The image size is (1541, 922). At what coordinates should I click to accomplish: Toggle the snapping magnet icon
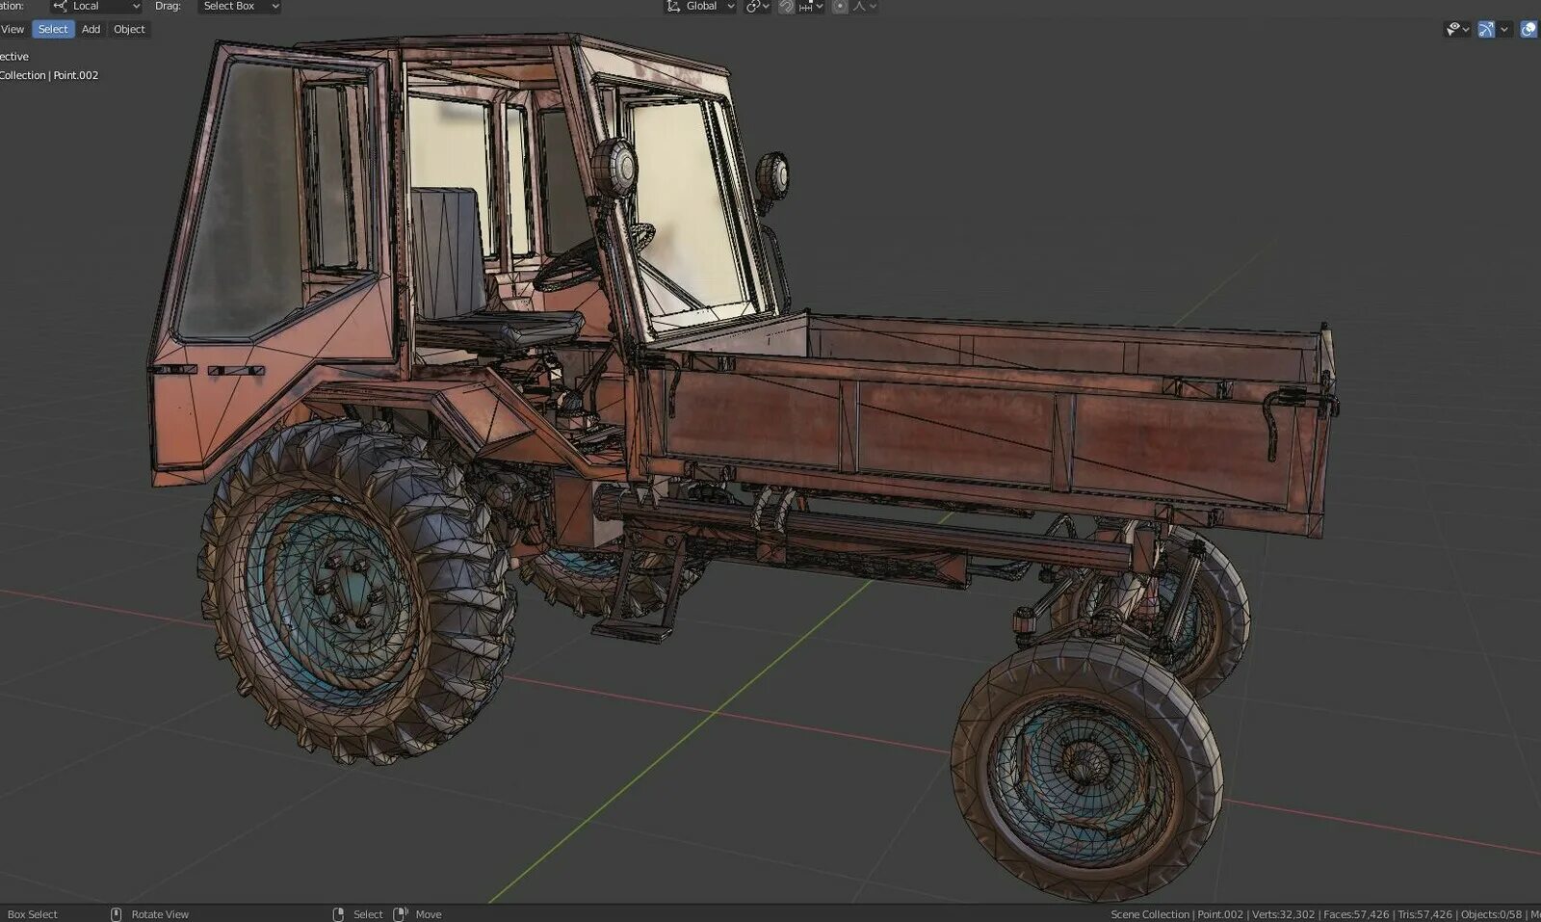click(786, 6)
